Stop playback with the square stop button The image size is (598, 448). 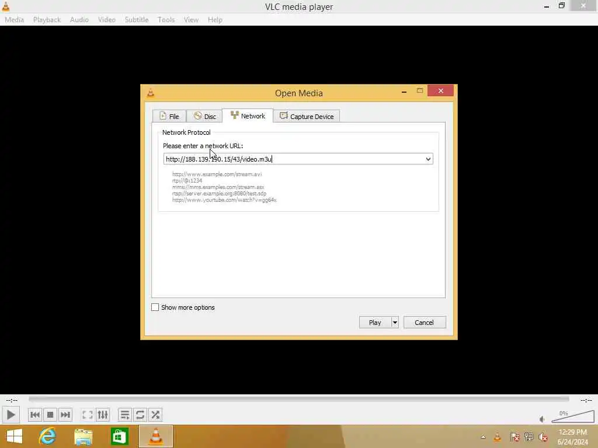tap(50, 415)
